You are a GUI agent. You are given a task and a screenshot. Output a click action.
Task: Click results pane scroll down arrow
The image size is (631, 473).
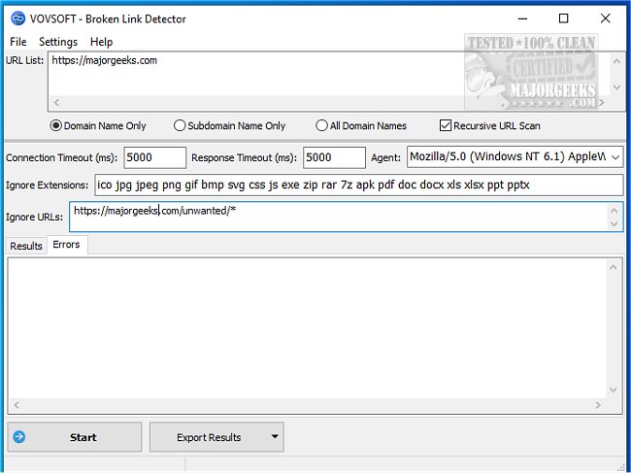[x=613, y=389]
